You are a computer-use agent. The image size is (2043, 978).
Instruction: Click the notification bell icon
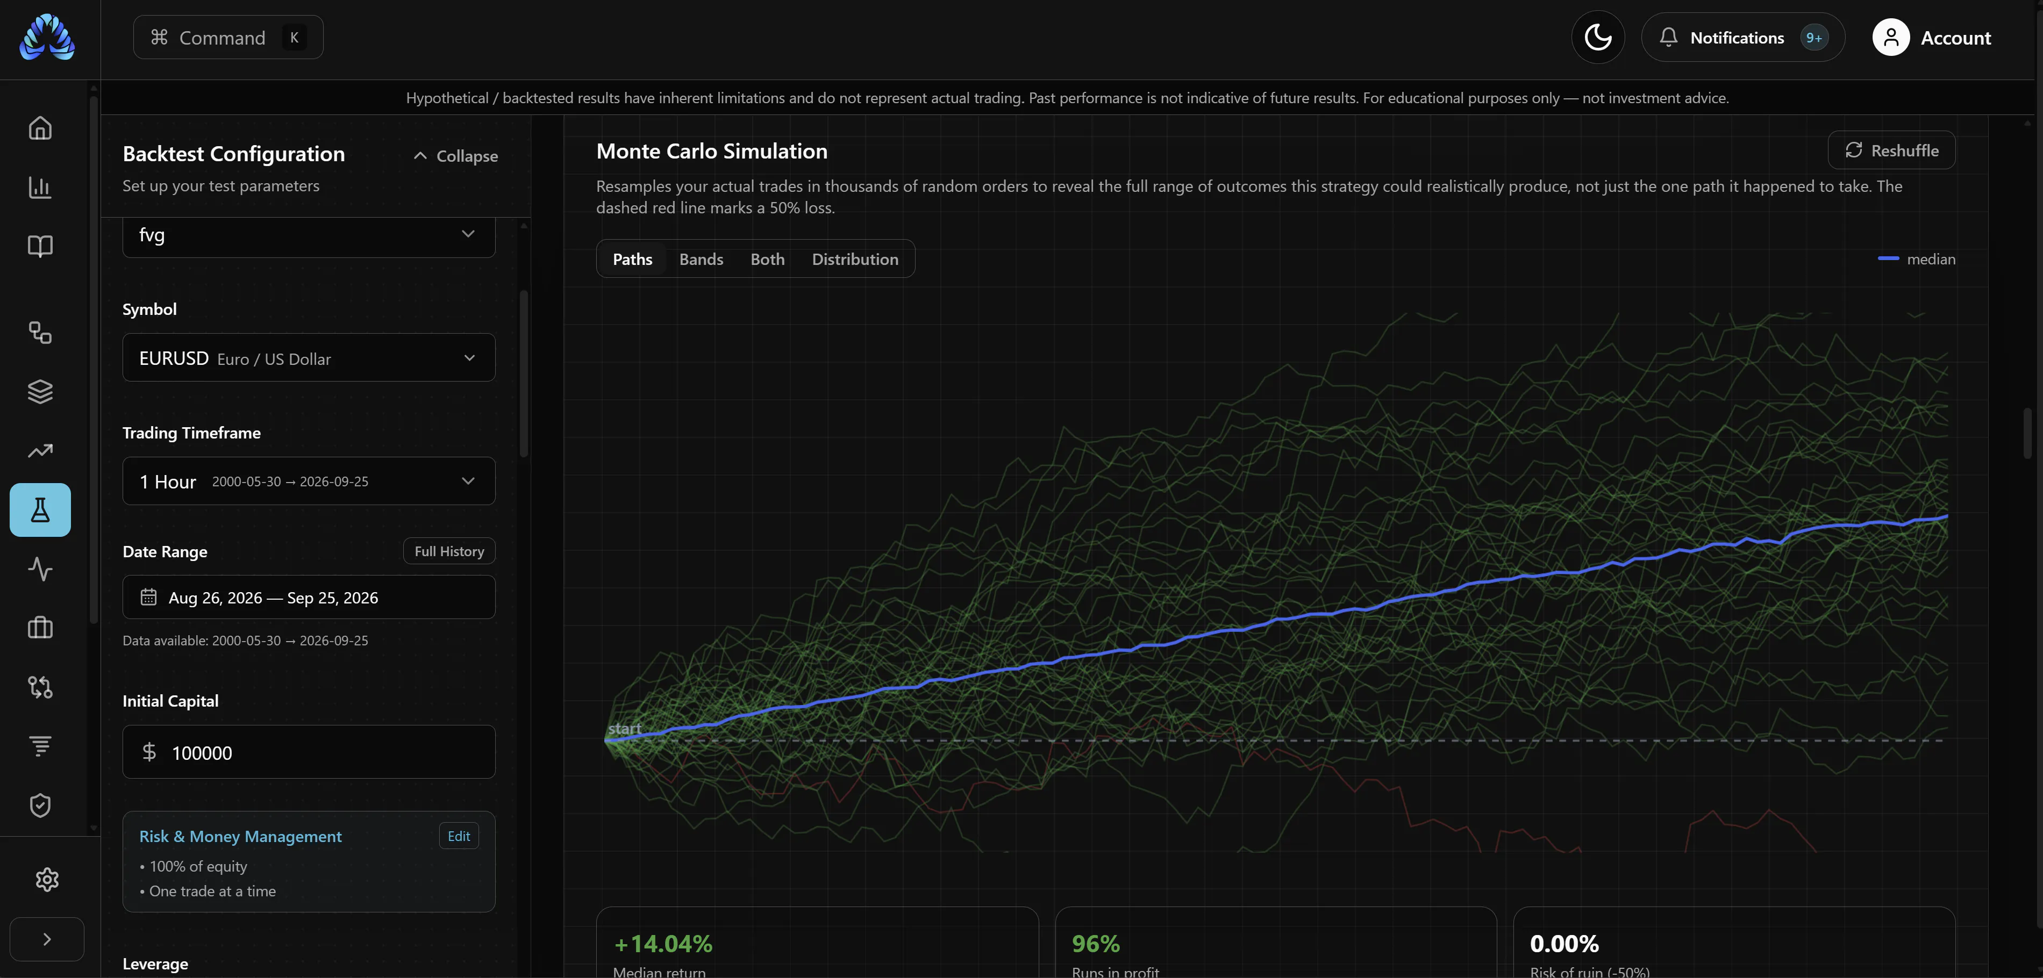(x=1668, y=37)
